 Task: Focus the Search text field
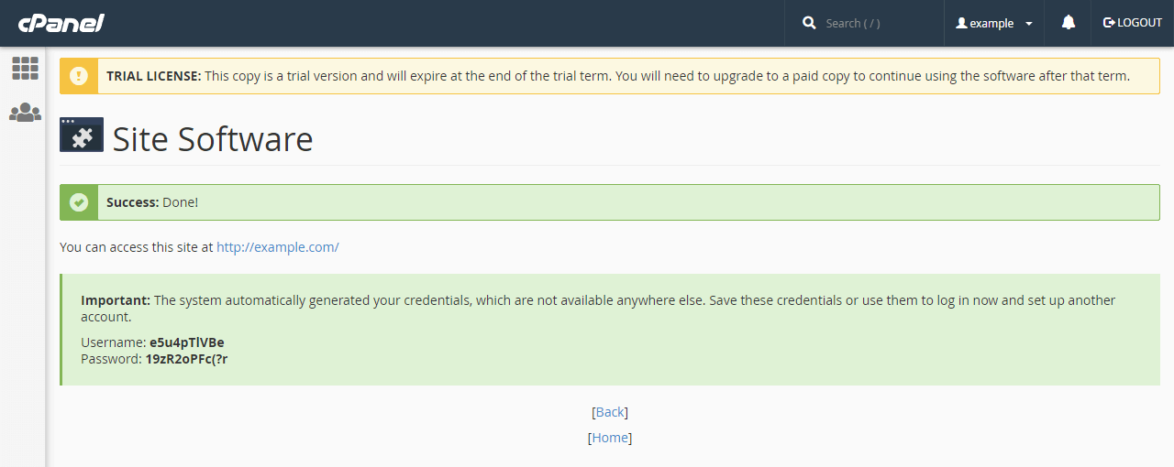tap(876, 23)
